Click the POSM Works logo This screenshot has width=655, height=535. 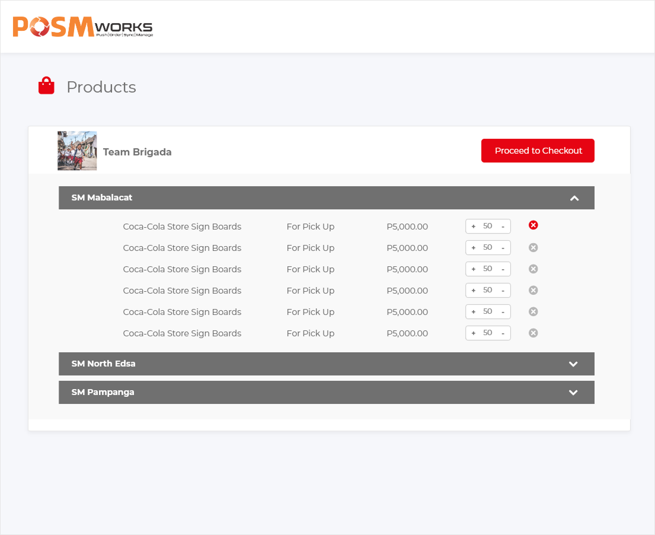pyautogui.click(x=83, y=27)
